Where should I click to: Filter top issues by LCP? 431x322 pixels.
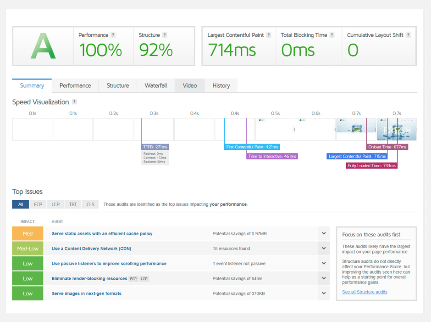55,204
